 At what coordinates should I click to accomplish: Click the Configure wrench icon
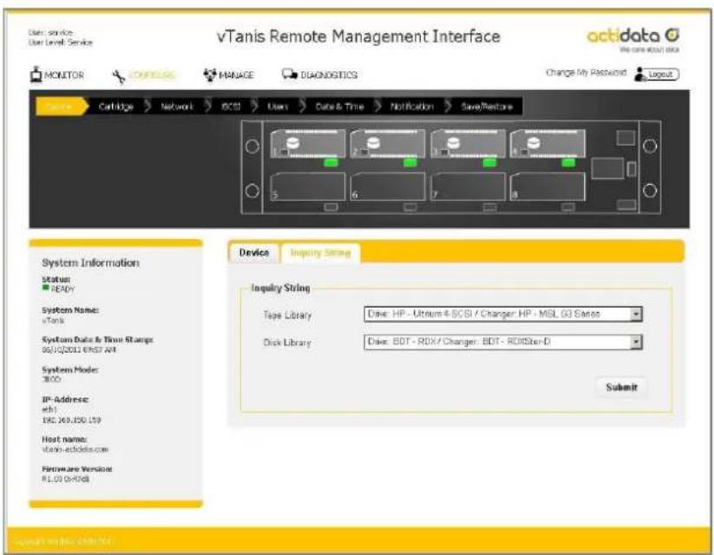click(118, 76)
